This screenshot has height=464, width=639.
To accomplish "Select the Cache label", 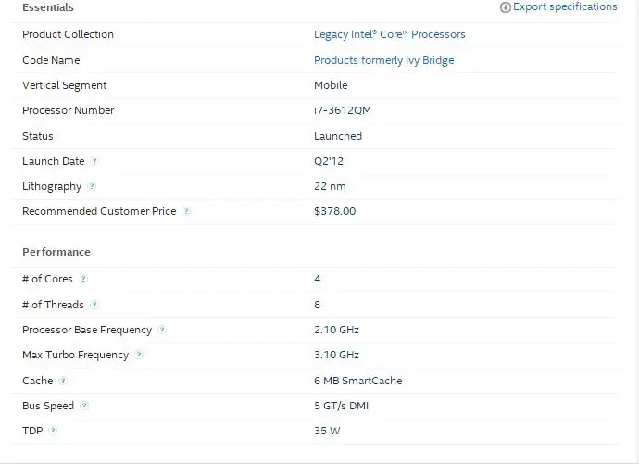I will 37,381.
